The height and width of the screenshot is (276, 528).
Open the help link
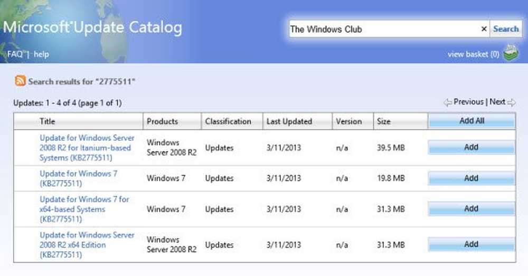(41, 54)
